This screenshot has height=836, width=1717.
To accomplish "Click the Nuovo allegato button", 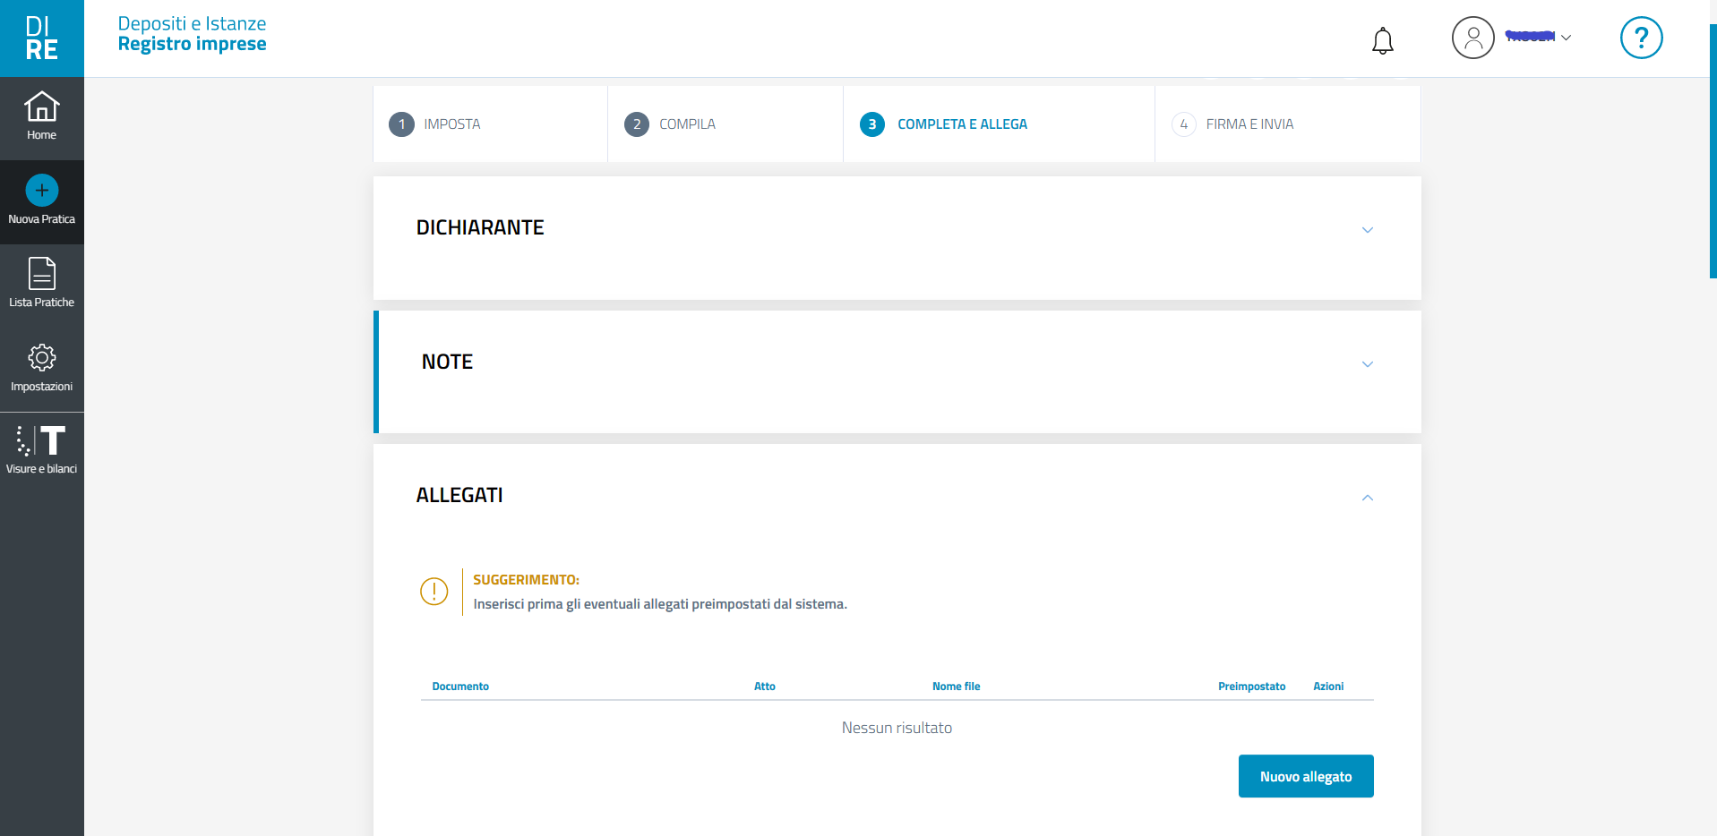I will point(1305,776).
